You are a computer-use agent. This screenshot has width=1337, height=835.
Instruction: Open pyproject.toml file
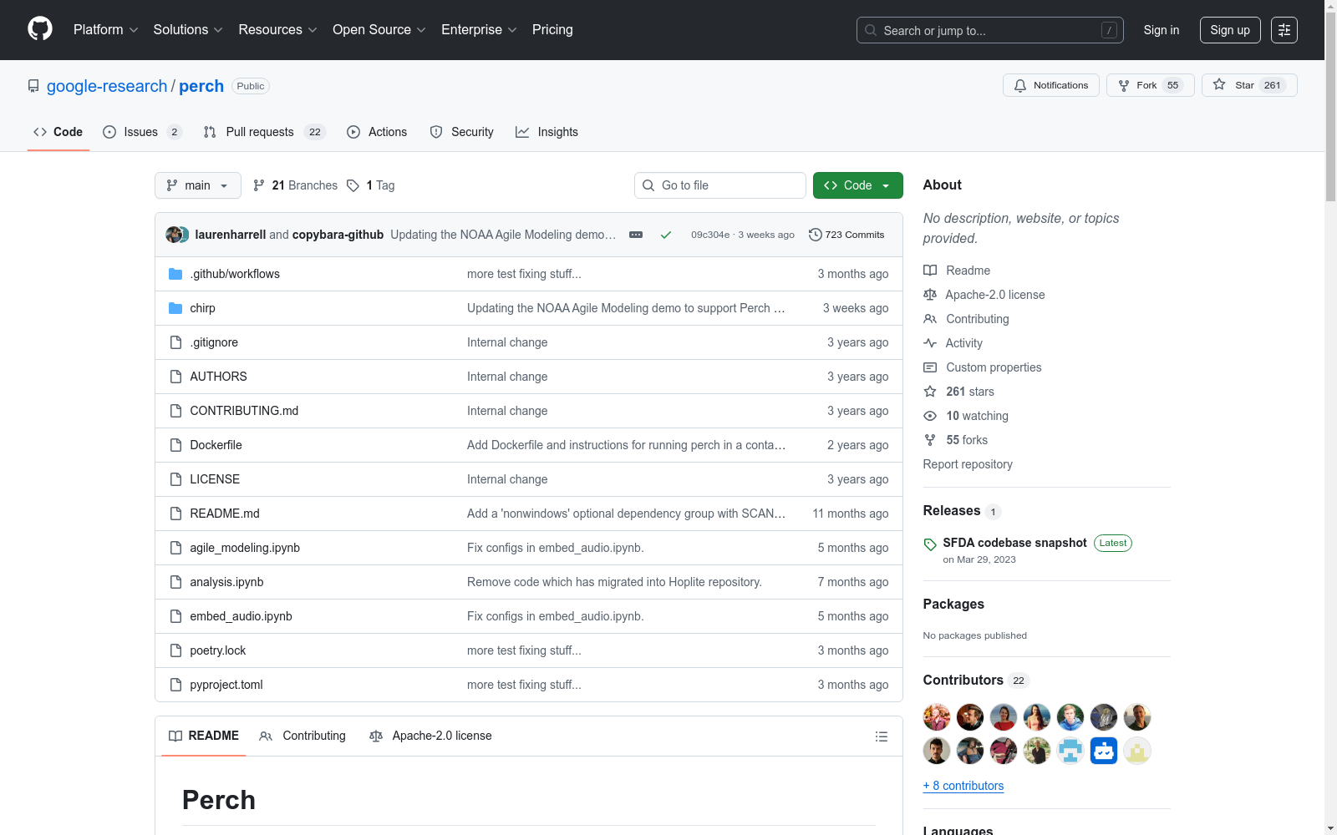coord(226,685)
